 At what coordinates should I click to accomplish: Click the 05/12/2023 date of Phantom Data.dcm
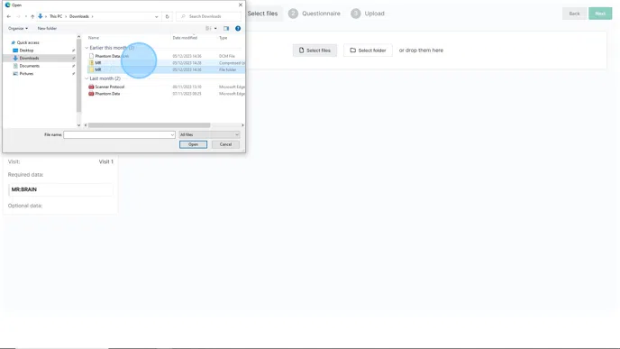[187, 56]
